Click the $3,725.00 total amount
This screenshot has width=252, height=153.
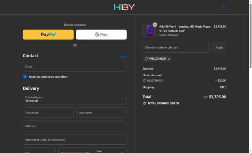[x=217, y=97]
